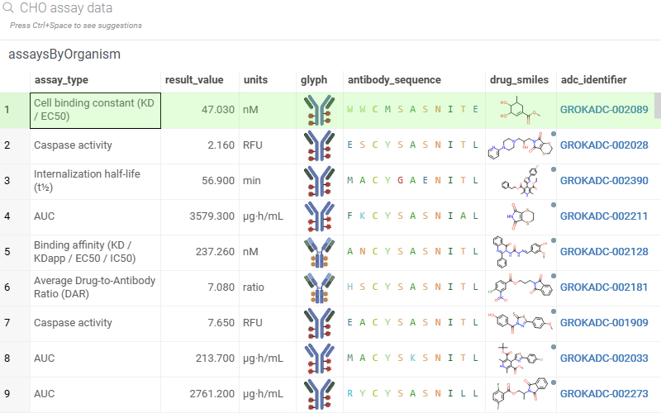Open link GROKADC-002211
This screenshot has width=661, height=413.
pyautogui.click(x=604, y=216)
